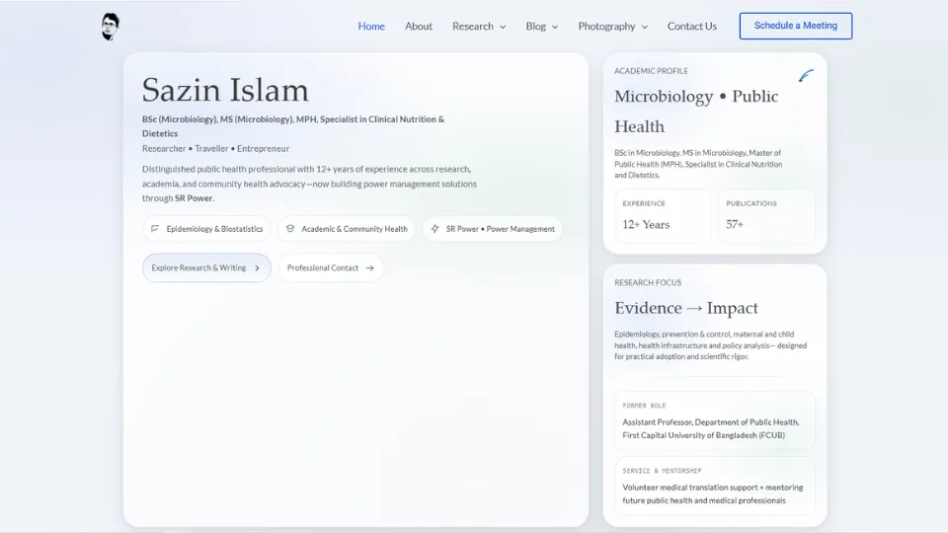The image size is (948, 533).
Task: Click the Publications 57+ stat box
Action: (765, 215)
